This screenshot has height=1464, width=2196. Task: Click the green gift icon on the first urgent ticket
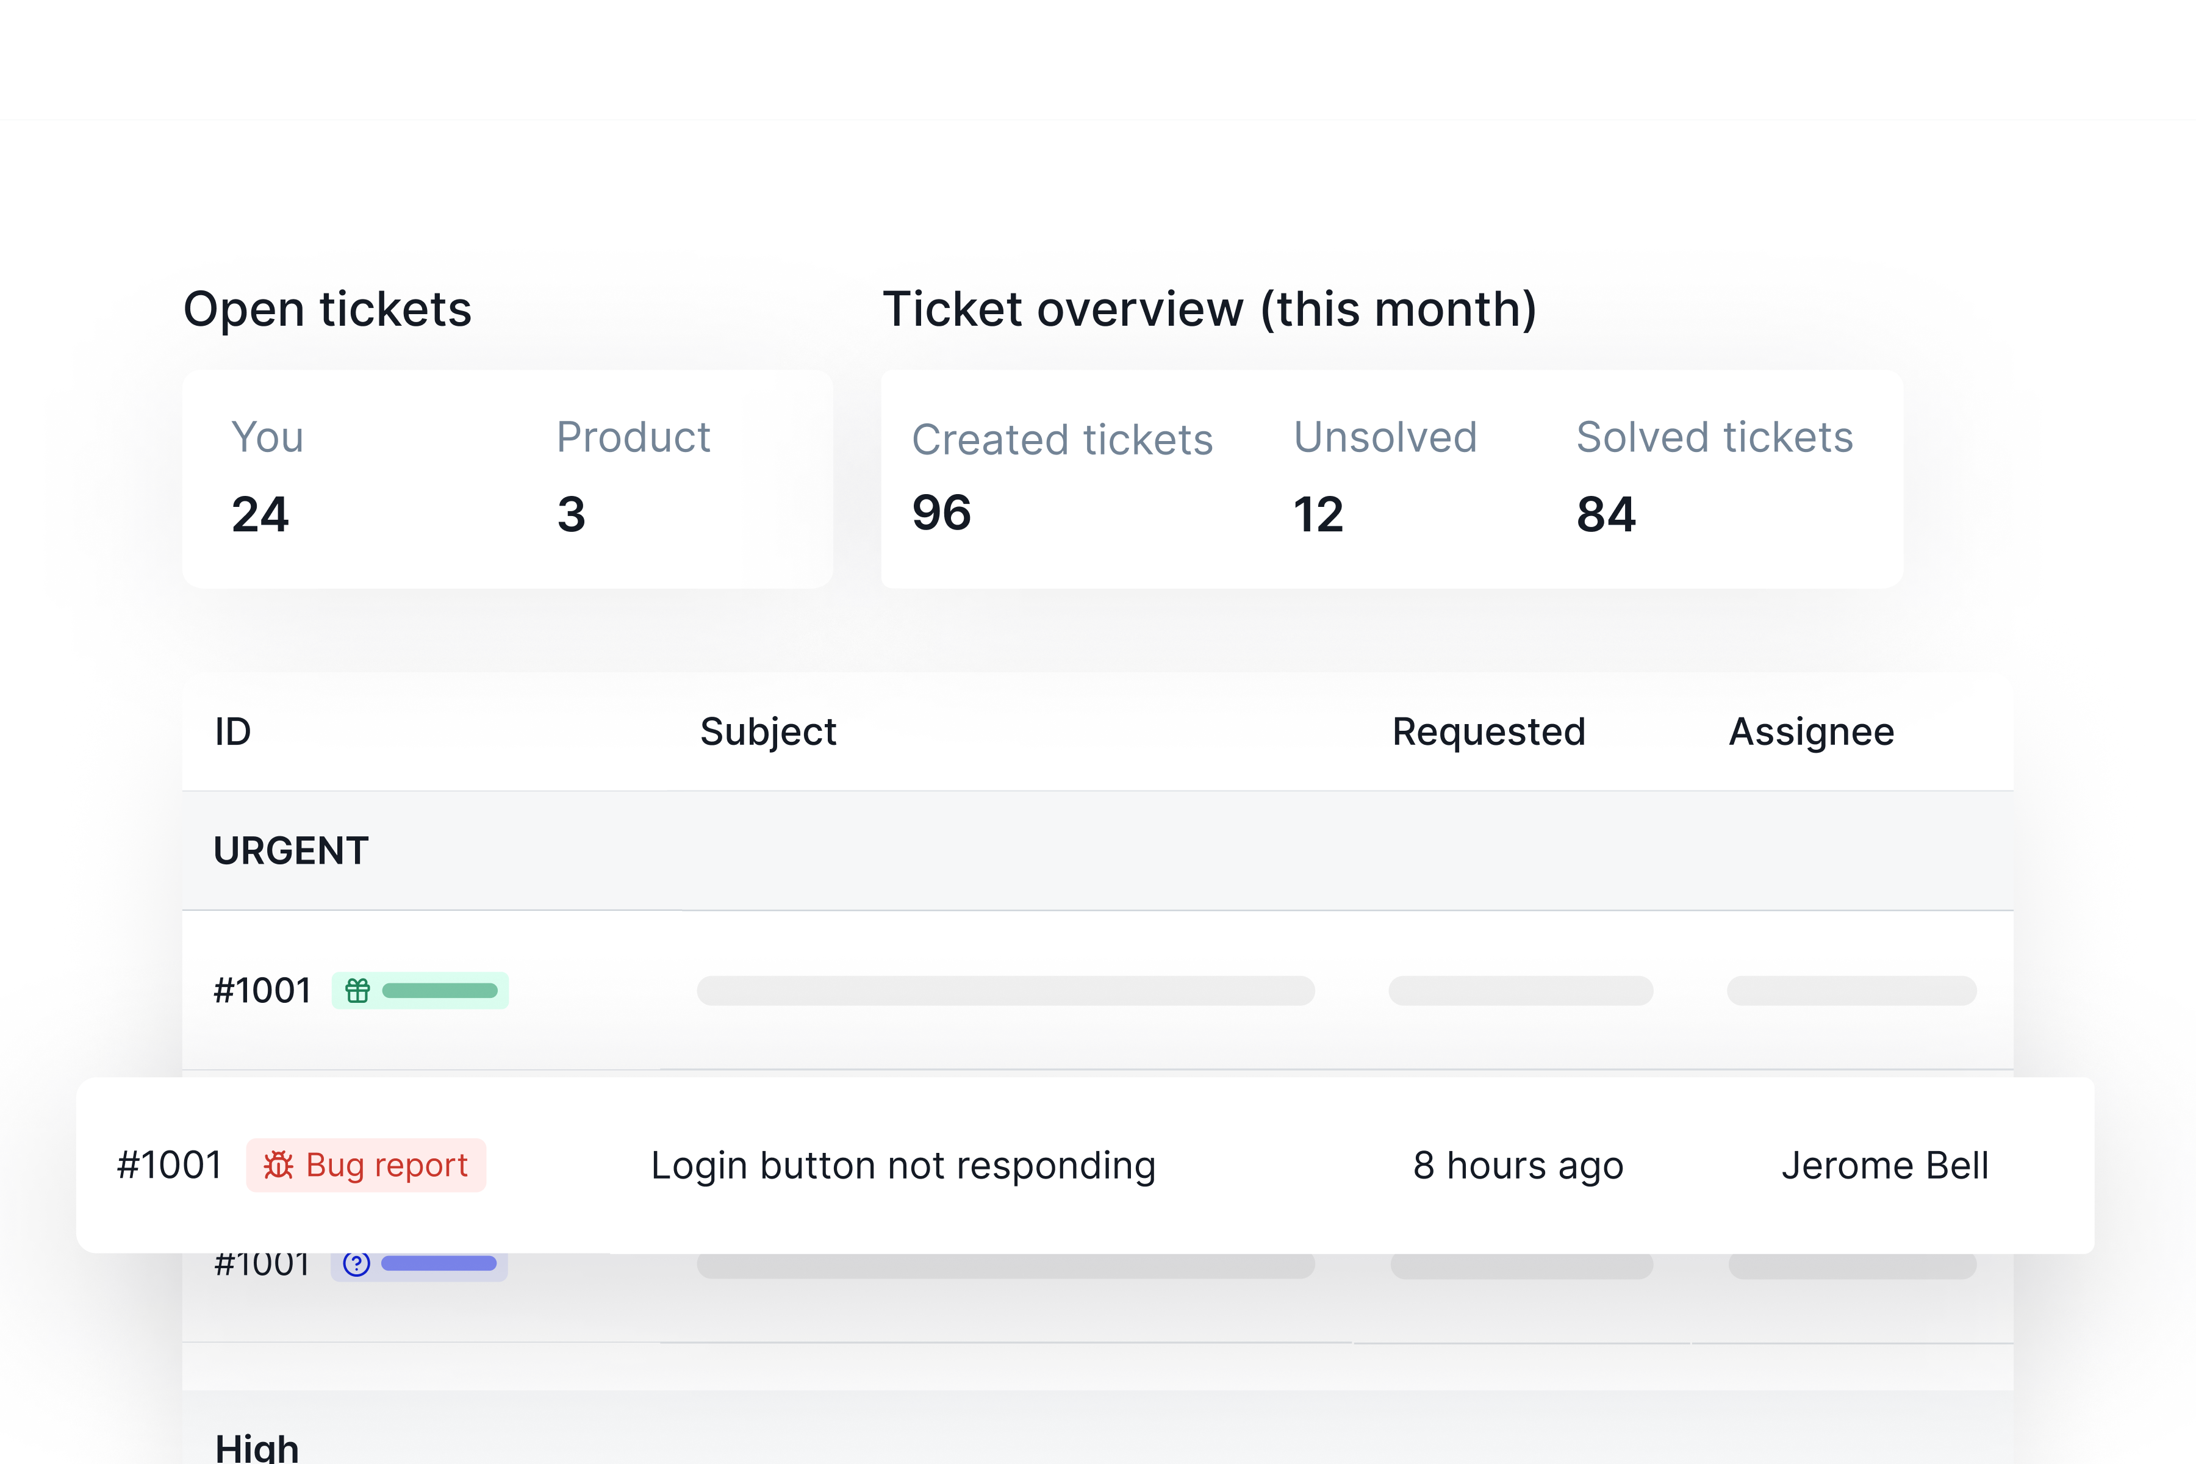pyautogui.click(x=357, y=991)
